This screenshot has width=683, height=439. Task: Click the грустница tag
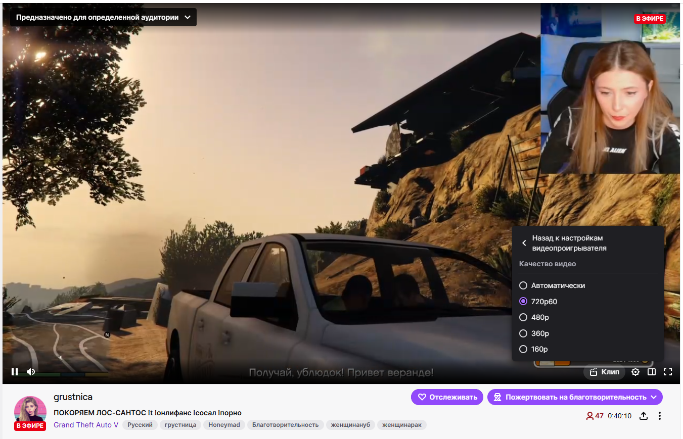[181, 425]
